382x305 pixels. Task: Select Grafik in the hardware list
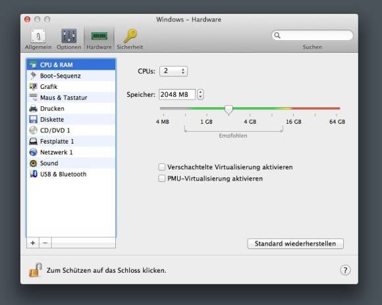point(71,86)
